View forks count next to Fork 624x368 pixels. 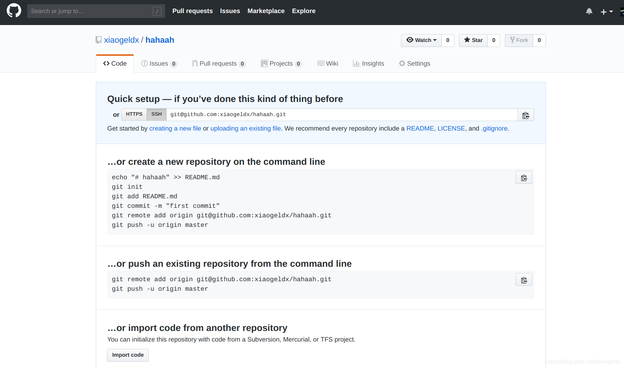click(539, 40)
